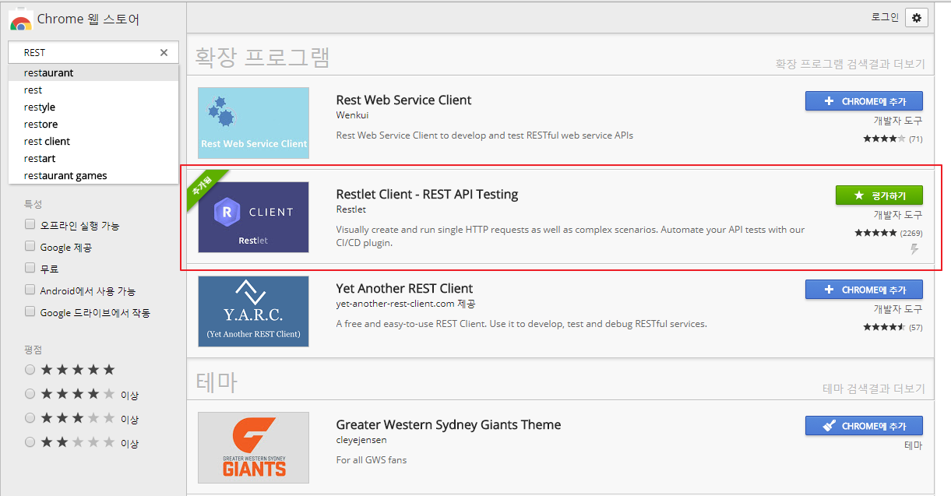Screen dimensions: 951x496
Task: Check the Android에서 사용 가능 filter
Action: pyautogui.click(x=30, y=290)
